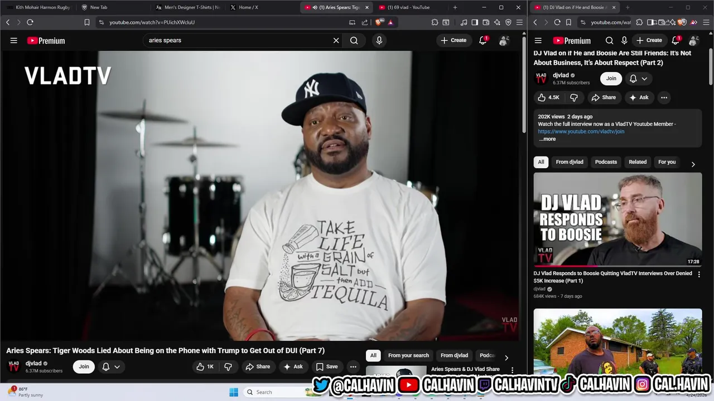Screen dimensions: 714x401
Task: Expand description with '...more' in right window
Action: click(547, 139)
